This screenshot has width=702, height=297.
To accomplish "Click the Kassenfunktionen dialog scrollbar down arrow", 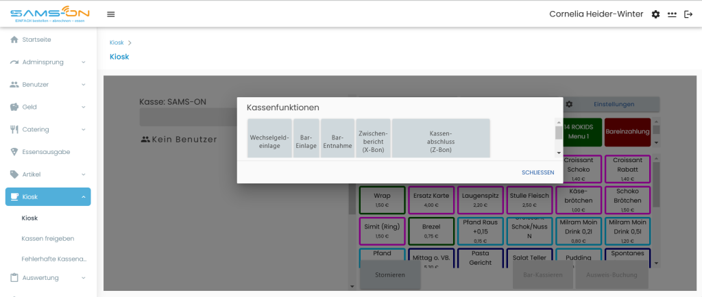I will [x=558, y=153].
